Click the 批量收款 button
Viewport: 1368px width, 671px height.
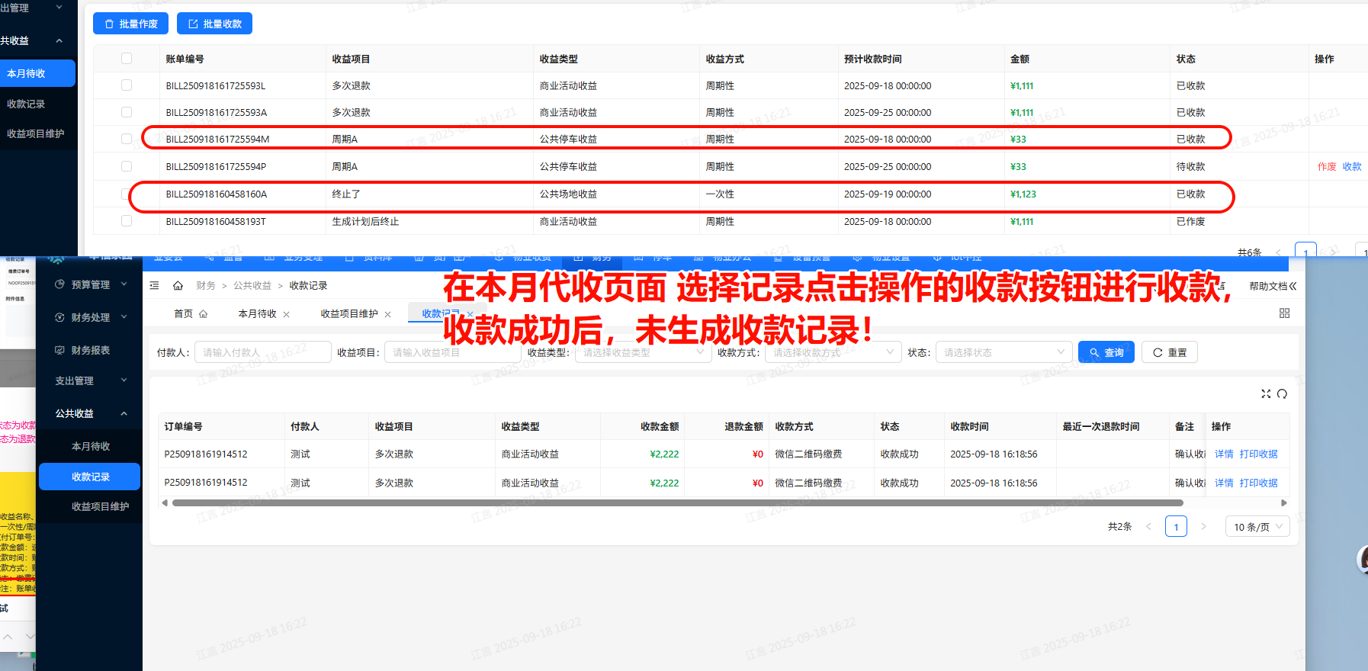point(214,24)
